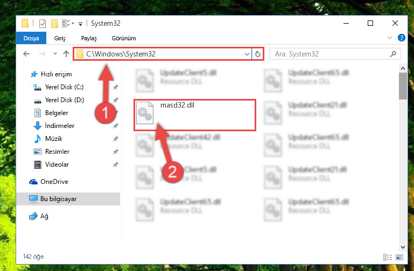Expand the ribbon chevron
414x271 pixels.
click(x=389, y=38)
